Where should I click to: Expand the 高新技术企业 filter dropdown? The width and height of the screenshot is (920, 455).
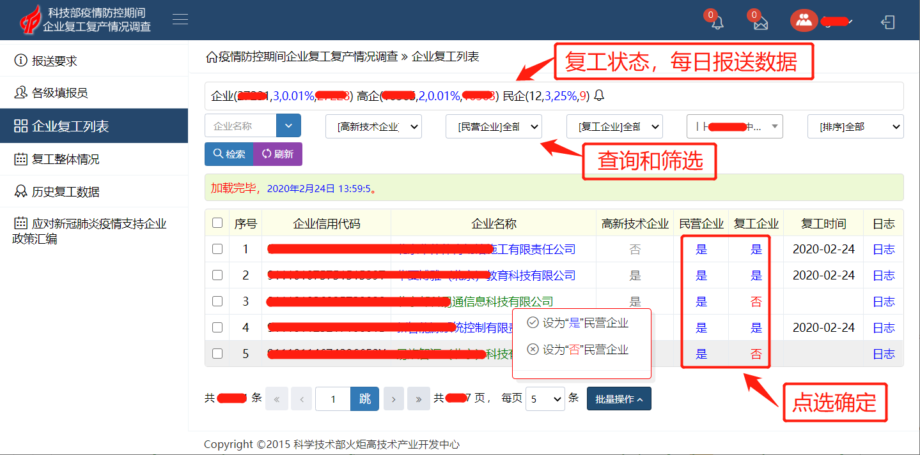tap(373, 126)
